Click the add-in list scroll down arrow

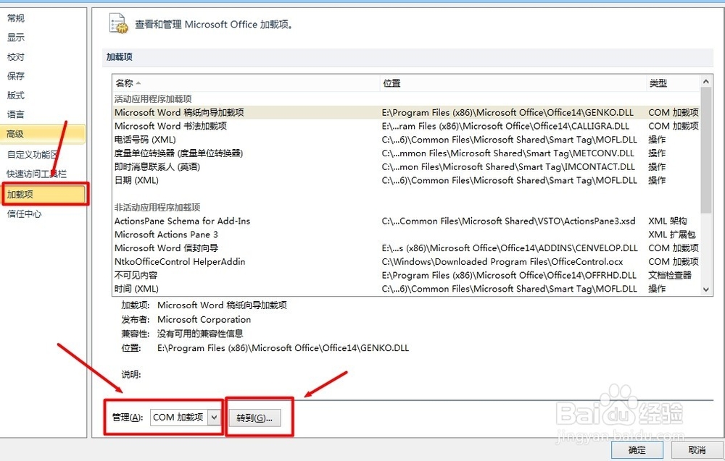click(x=706, y=289)
